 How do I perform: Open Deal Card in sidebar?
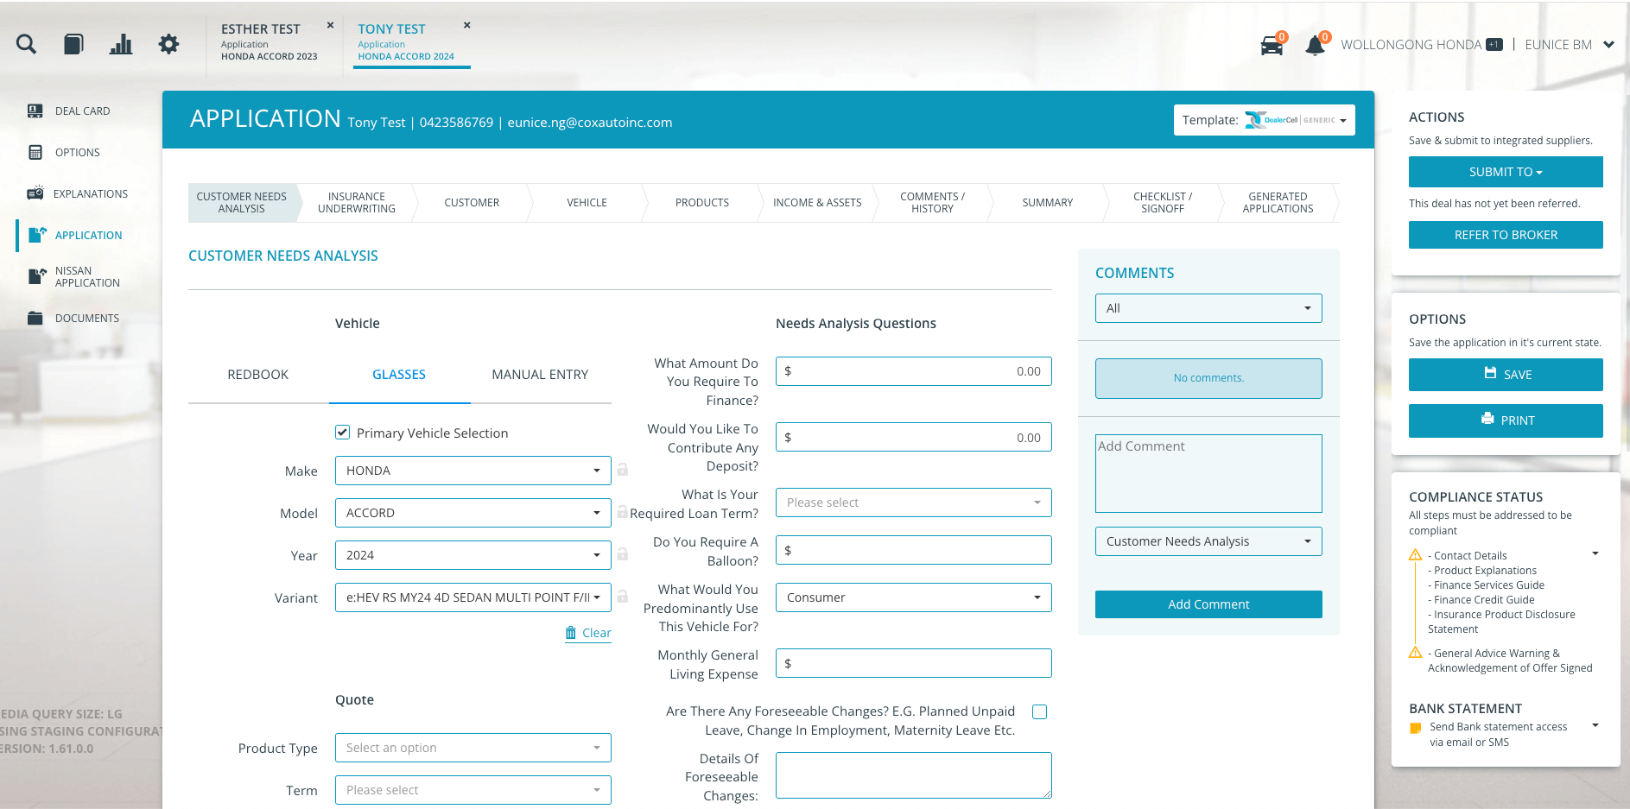click(x=82, y=111)
